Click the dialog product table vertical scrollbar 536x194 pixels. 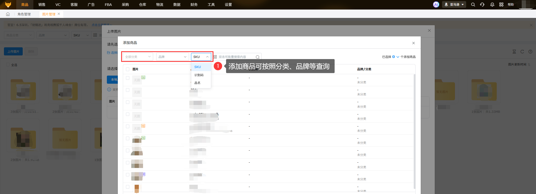point(415,132)
